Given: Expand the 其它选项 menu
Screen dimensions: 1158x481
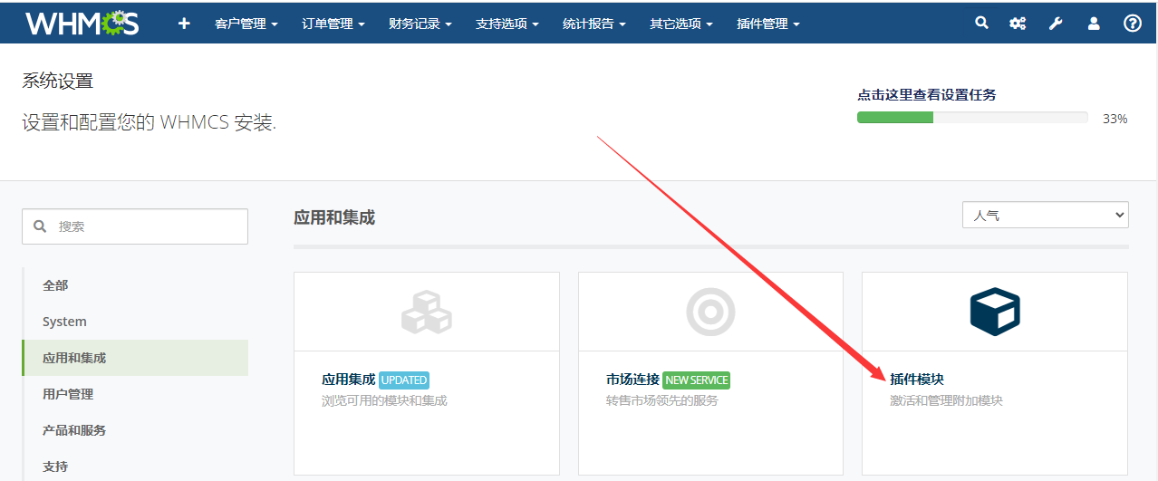Looking at the screenshot, I should tap(681, 24).
